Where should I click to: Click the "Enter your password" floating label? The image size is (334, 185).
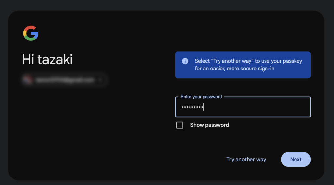(x=201, y=97)
